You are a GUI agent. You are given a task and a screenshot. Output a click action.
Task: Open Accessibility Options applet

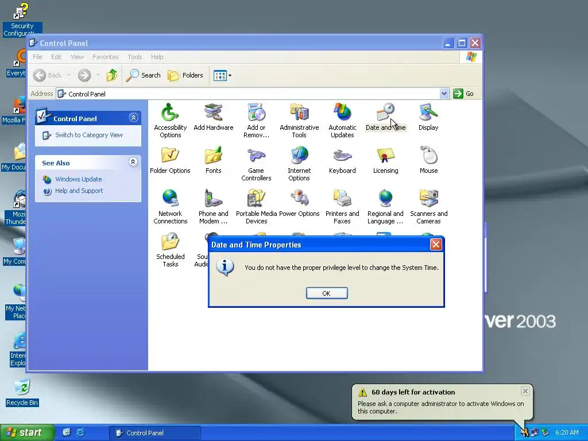pyautogui.click(x=170, y=121)
